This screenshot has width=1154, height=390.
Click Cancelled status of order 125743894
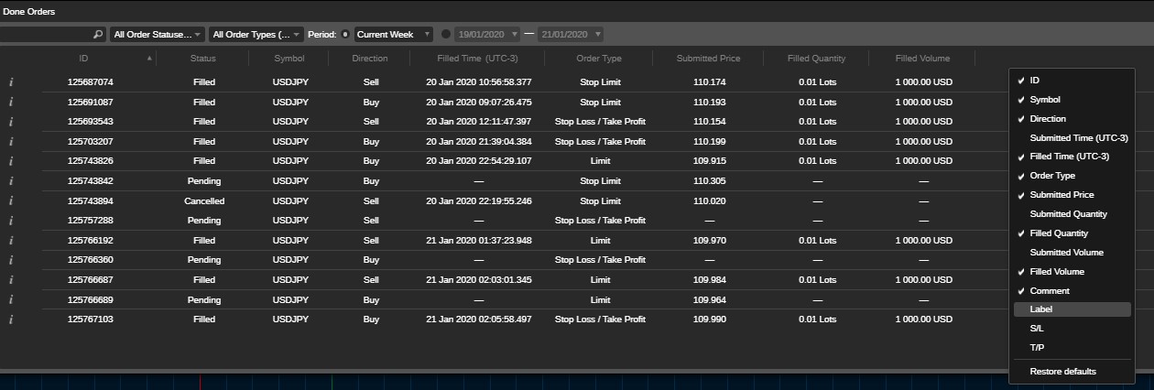pos(203,201)
